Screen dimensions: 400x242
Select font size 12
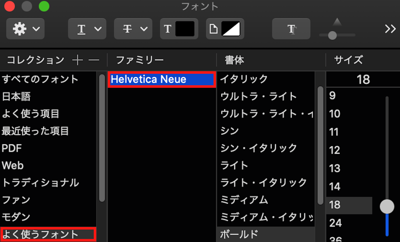click(x=349, y=150)
